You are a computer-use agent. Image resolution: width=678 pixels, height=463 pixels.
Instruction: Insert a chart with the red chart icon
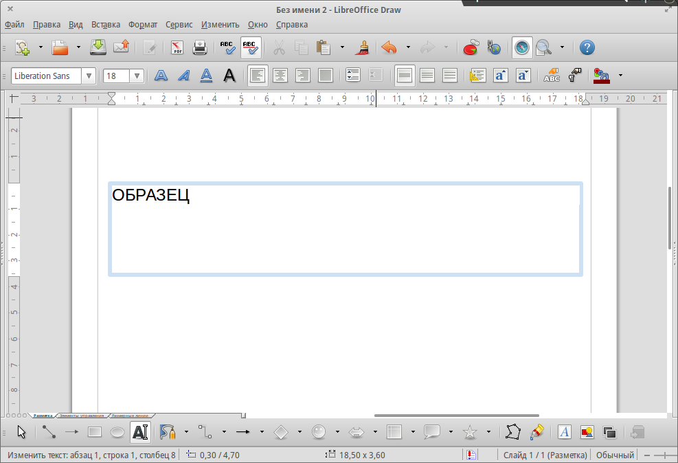coord(471,47)
